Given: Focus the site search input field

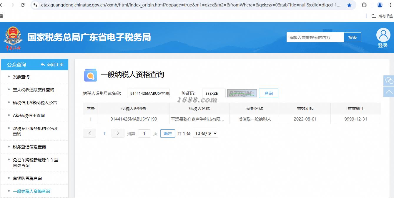Looking at the screenshot, I should pos(315,37).
